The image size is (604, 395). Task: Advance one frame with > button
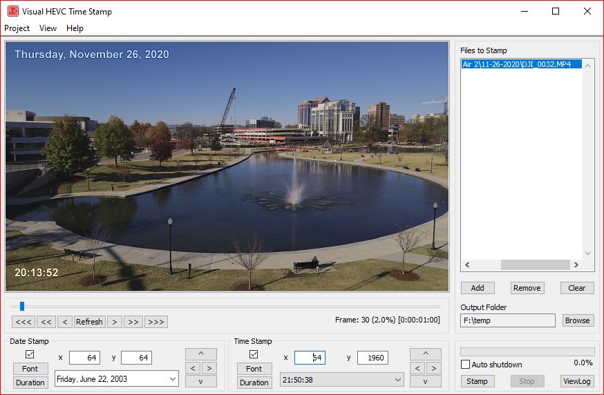(x=115, y=322)
